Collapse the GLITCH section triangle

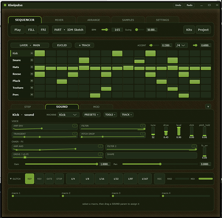[11, 179]
